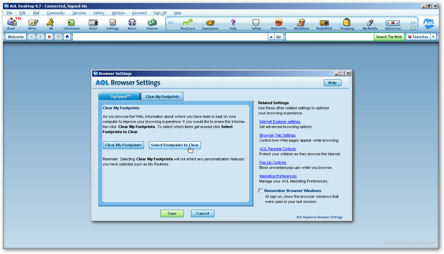Open the Keyword menu
Image resolution: width=444 pixels, height=254 pixels.
coord(139,13)
